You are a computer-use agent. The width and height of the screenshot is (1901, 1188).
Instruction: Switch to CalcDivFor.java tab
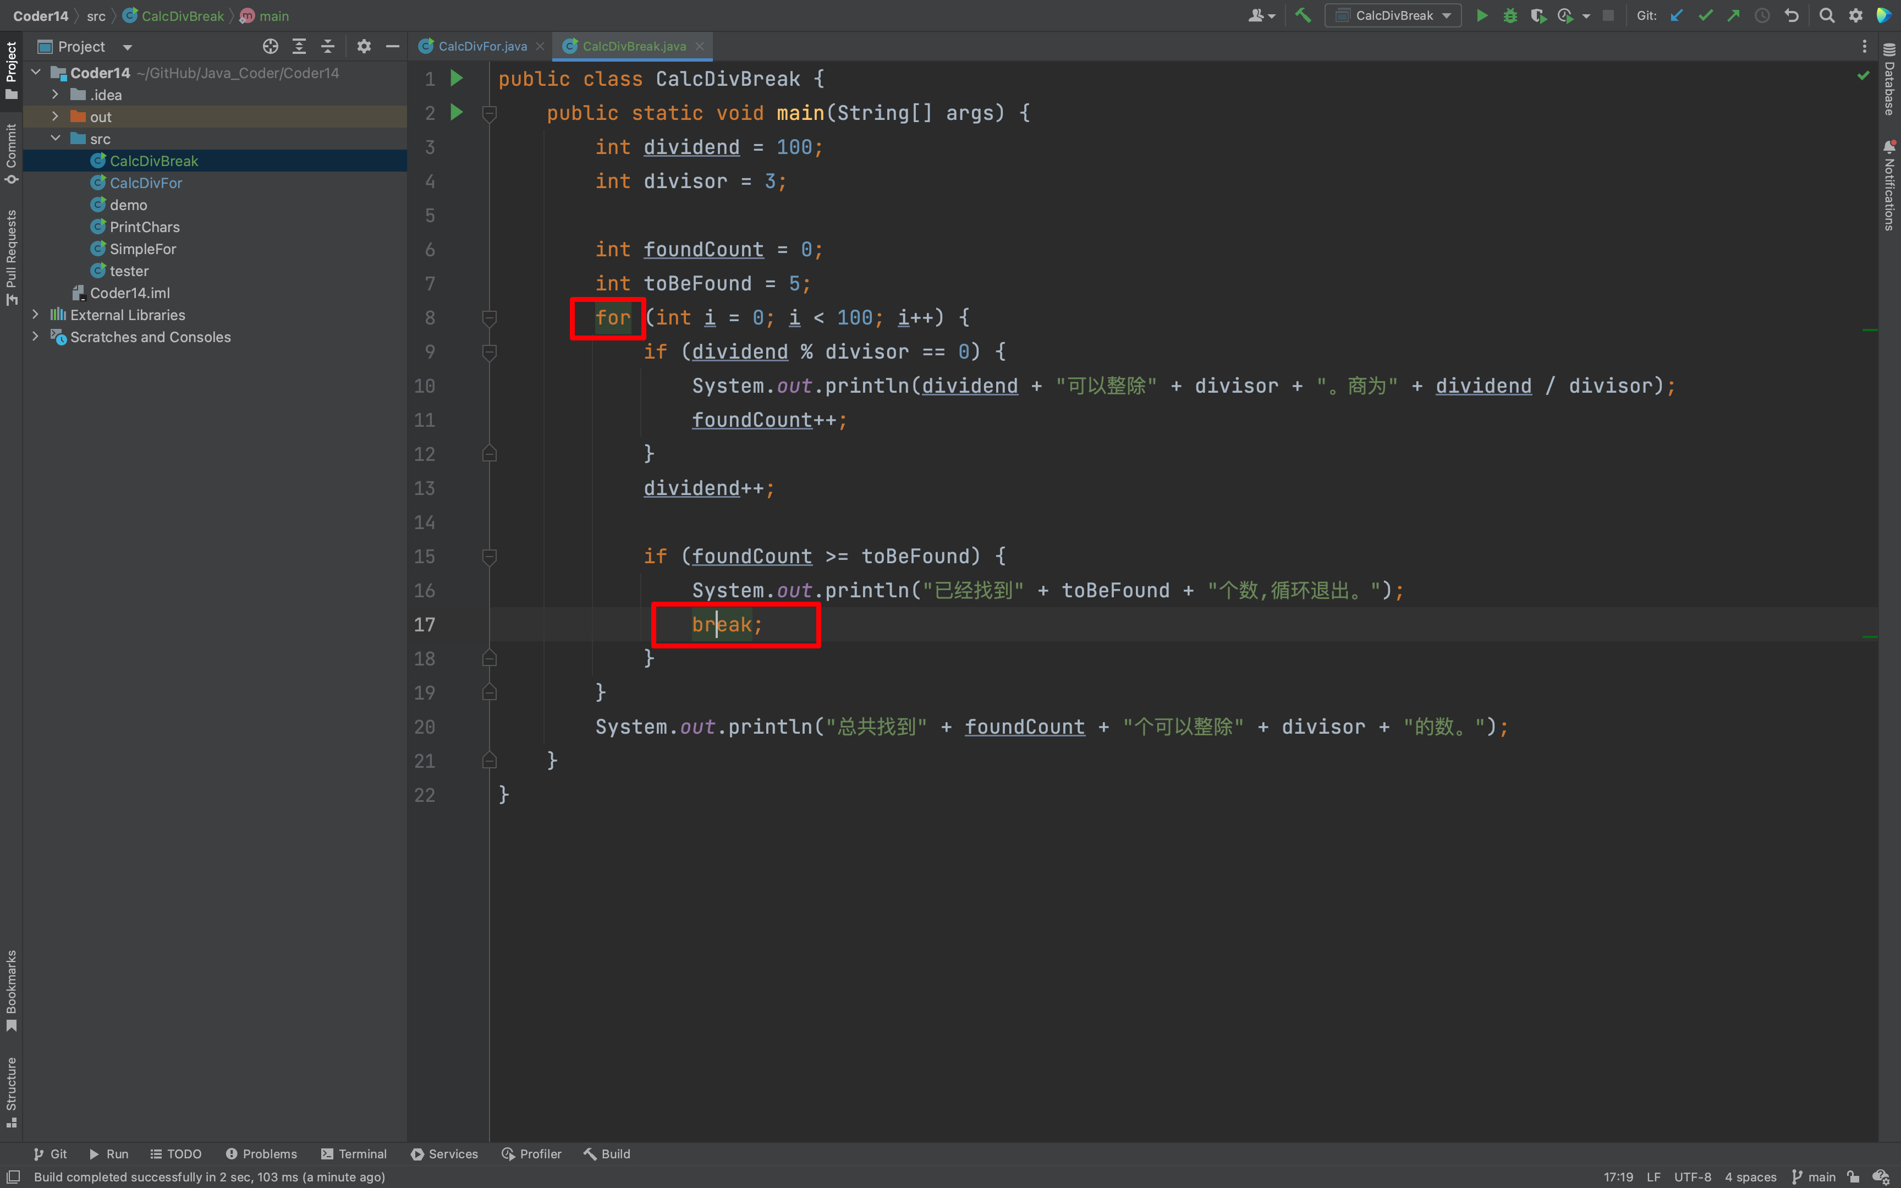[481, 46]
